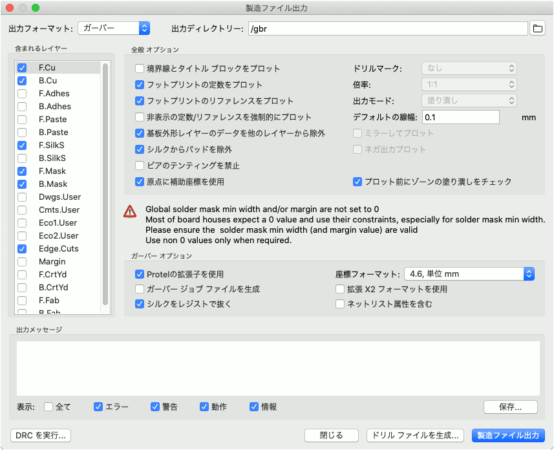Toggle シルクからパッドを除外 checkbox

pos(140,149)
